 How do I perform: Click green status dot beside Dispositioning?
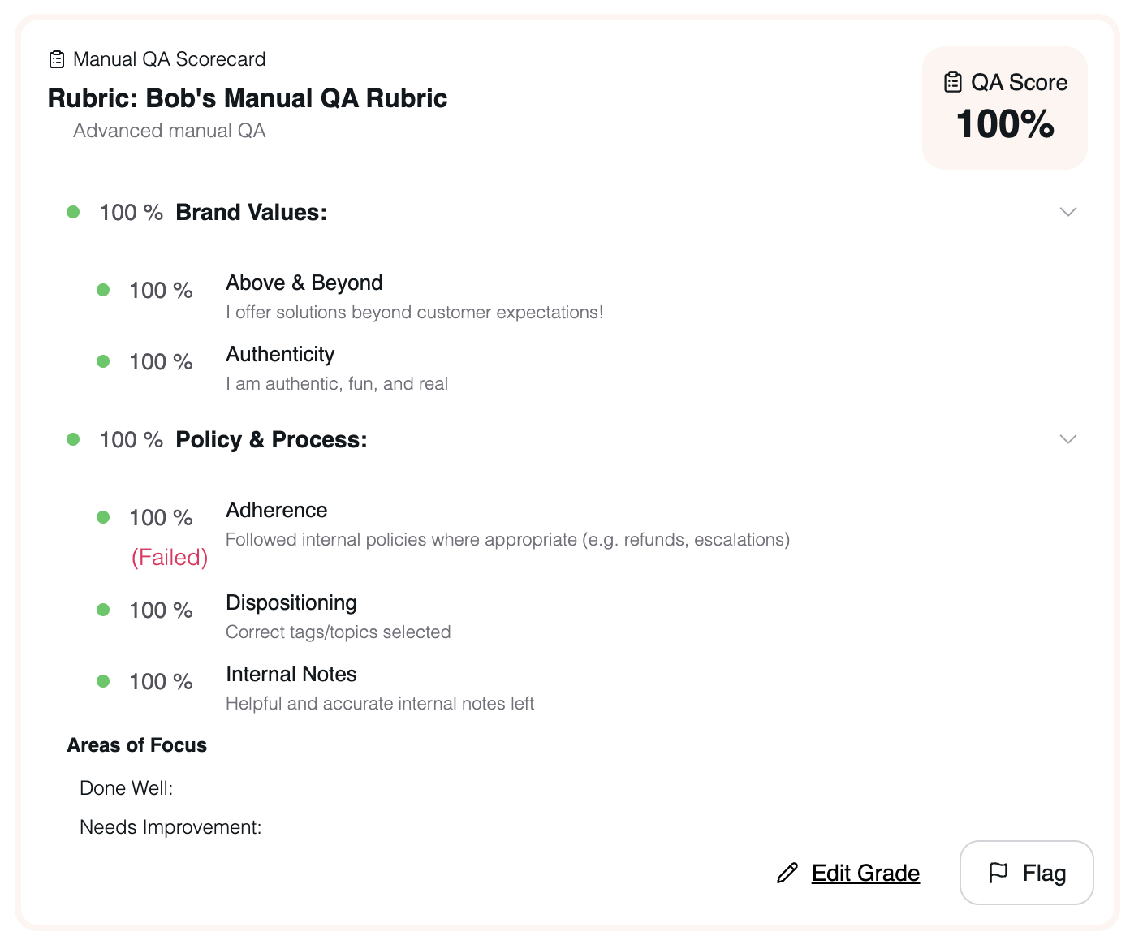(103, 610)
